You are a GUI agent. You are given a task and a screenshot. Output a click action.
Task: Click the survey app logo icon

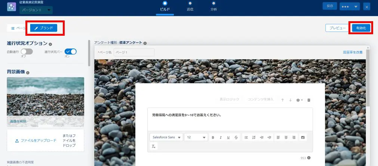pyautogui.click(x=12, y=7)
